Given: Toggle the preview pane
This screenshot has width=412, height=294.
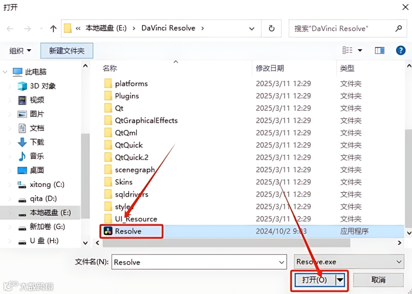Looking at the screenshot, I should pos(380,50).
